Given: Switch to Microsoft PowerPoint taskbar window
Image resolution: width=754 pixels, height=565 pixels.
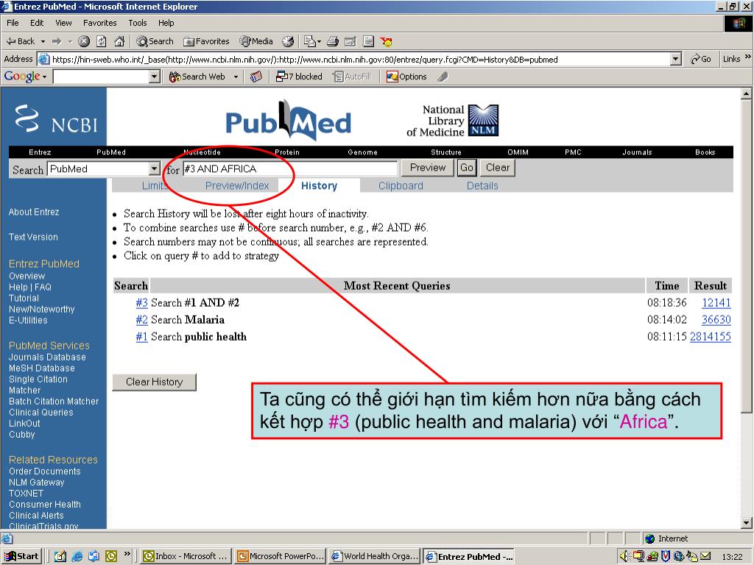Looking at the screenshot, I should click(281, 556).
